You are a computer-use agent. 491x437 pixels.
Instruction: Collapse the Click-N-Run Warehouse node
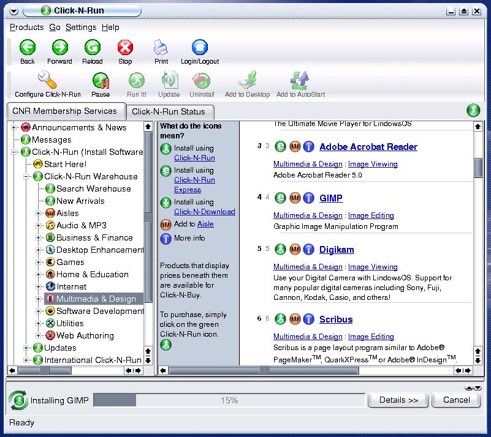26,177
